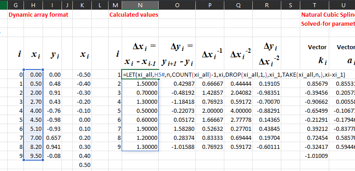Select the column P value 1.42857
The width and height of the screenshot is (355, 171).
210,93
